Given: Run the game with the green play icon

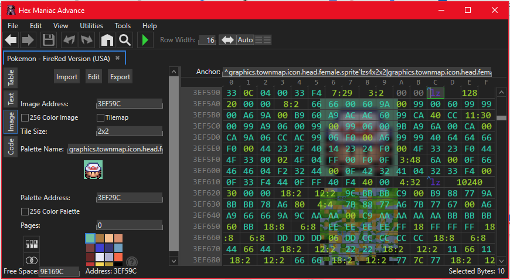Looking at the screenshot, I should [x=144, y=41].
